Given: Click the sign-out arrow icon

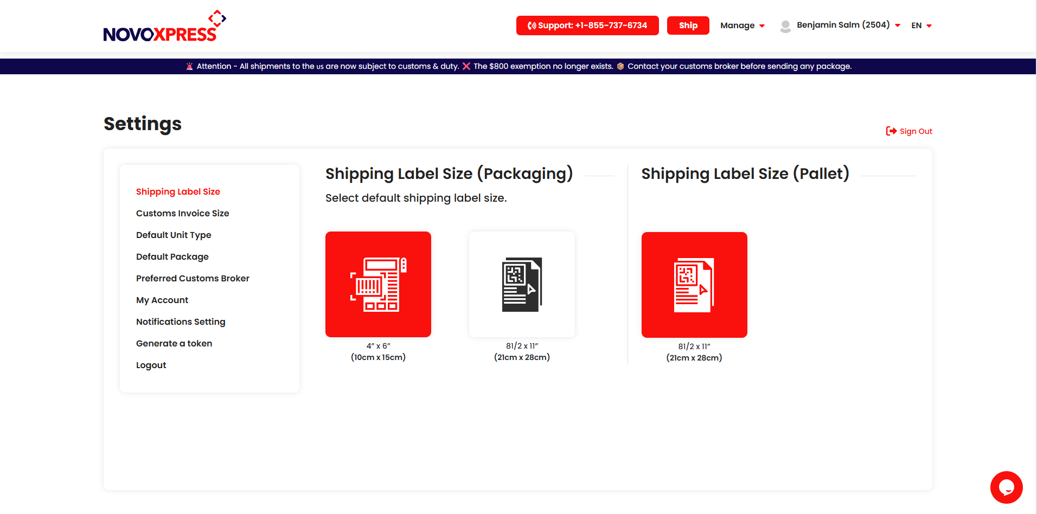Looking at the screenshot, I should [x=891, y=131].
